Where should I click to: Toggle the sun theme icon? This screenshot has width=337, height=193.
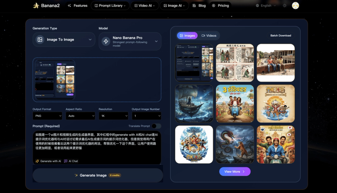click(x=284, y=6)
